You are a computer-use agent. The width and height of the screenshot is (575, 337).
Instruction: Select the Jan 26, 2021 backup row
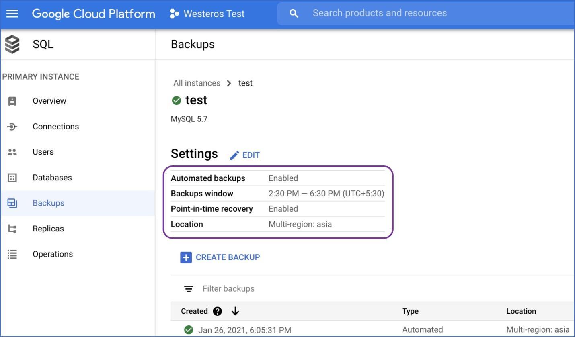(x=244, y=330)
